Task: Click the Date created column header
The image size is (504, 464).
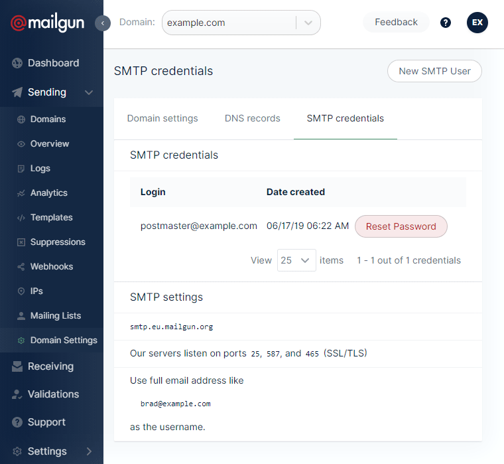Action: click(296, 192)
